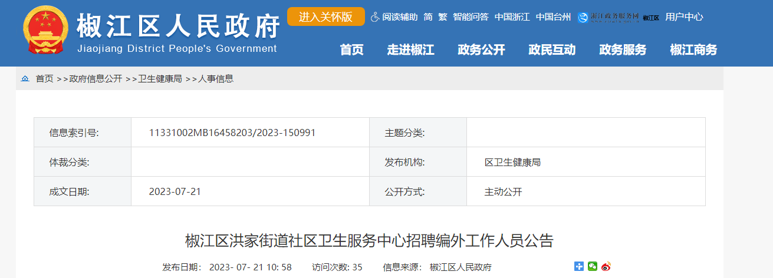Viewport: 773px width, 278px height.
Task: Click breadcrumb 首页 link
Action: coord(44,78)
